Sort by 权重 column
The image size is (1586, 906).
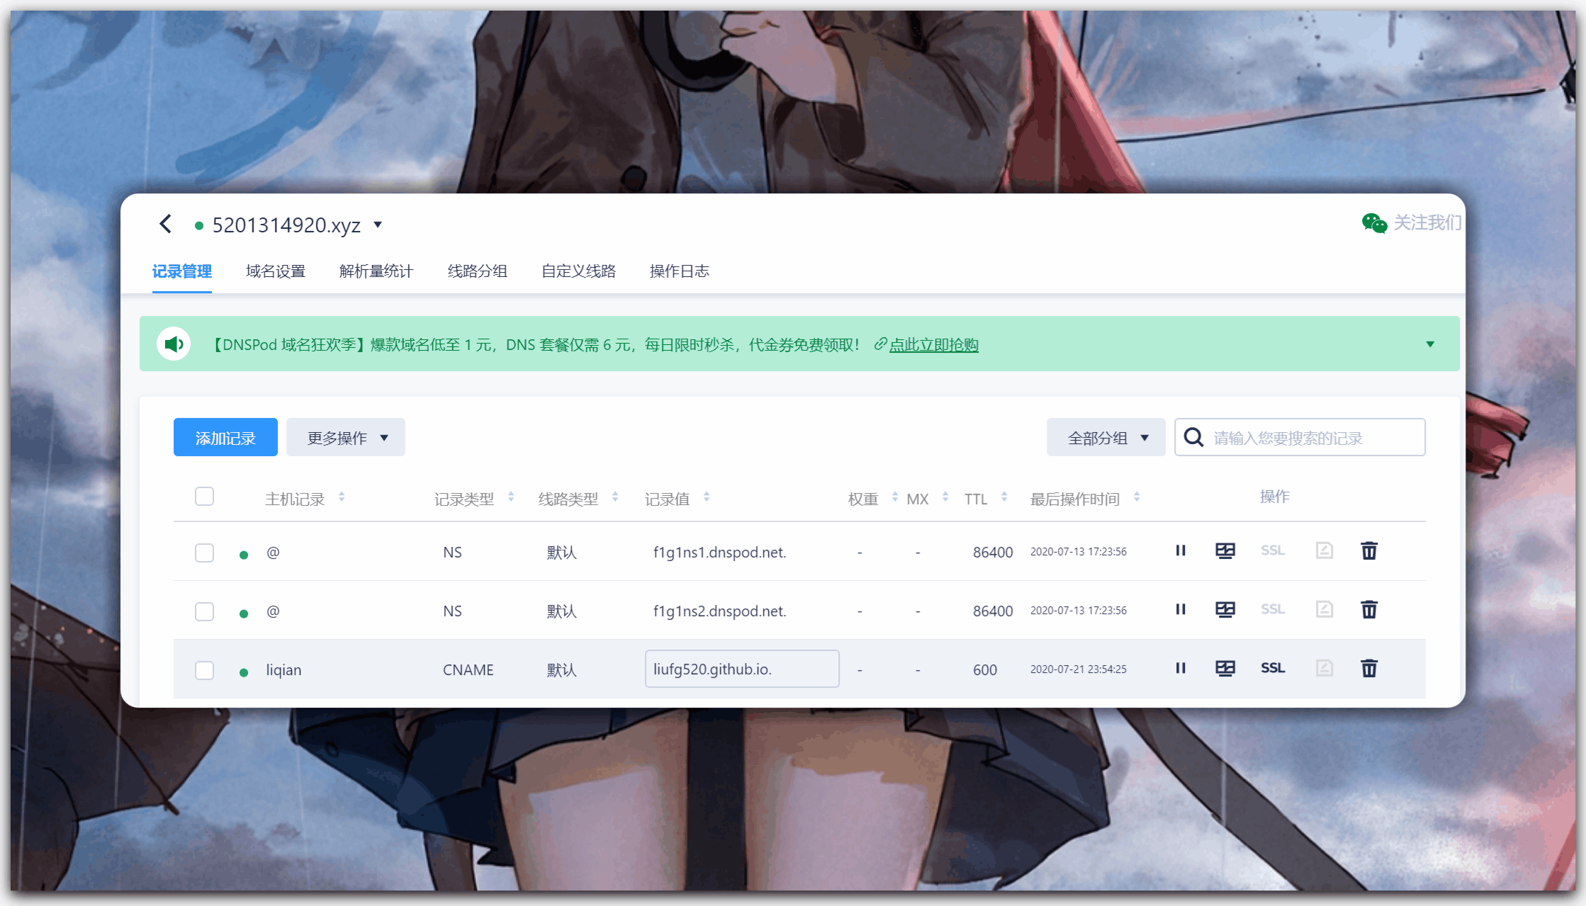coord(895,497)
